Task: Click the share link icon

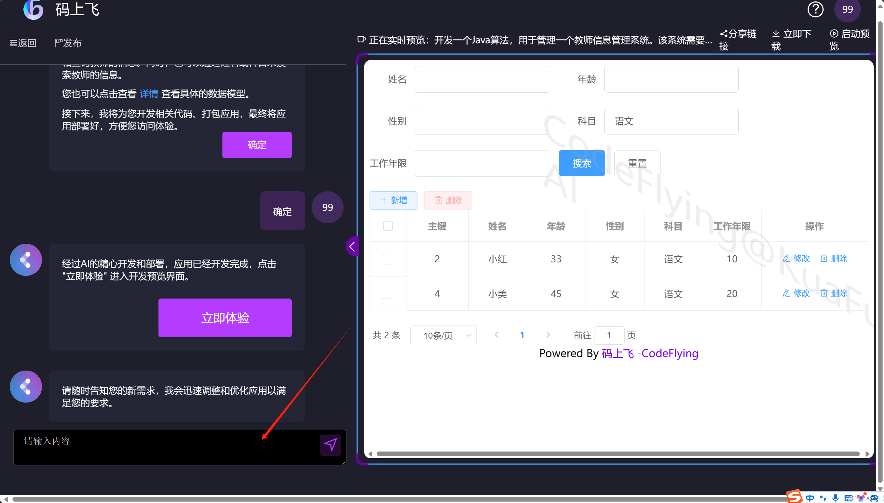Action: pos(724,34)
